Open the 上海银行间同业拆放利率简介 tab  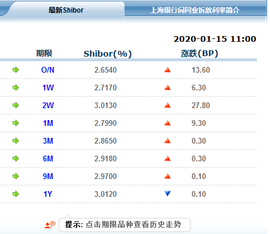click(194, 10)
